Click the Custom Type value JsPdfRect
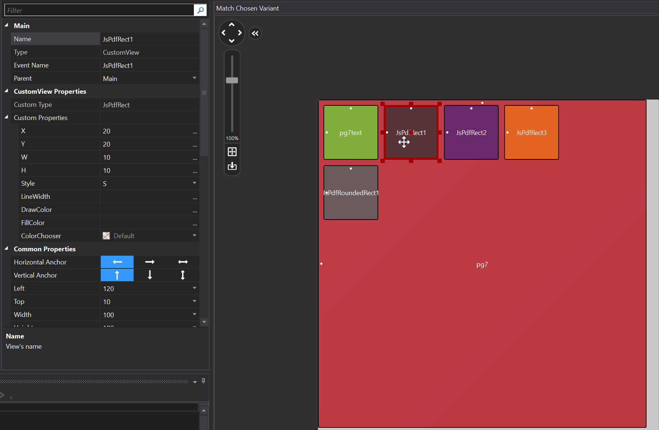The height and width of the screenshot is (430, 659). (150, 105)
